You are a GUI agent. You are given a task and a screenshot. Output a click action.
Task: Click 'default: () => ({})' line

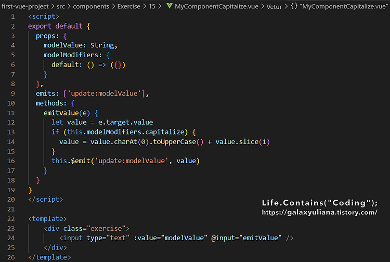[x=88, y=65]
